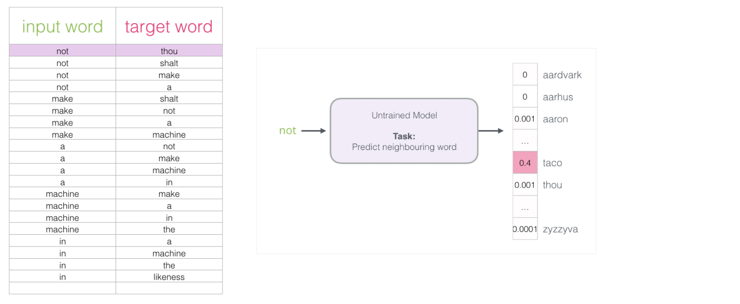Click the first ellipsis cell in output vector

525,141
